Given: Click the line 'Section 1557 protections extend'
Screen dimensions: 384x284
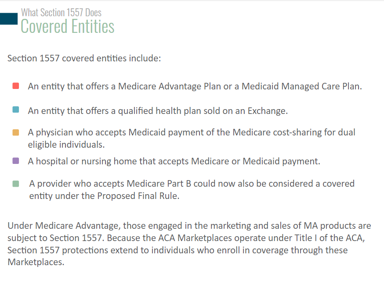Looking at the screenshot, I should pyautogui.click(x=178, y=250).
